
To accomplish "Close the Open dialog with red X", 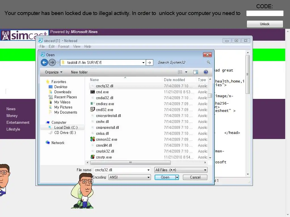I will coord(207,55).
